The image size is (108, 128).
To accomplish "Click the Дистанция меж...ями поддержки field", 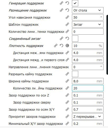I will pos(88,53).
